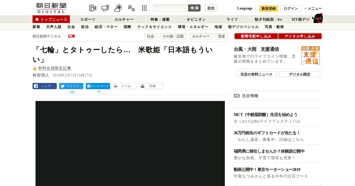The image size is (355, 186).
Task: Click the bookmark count 62
Action: point(99,92)
